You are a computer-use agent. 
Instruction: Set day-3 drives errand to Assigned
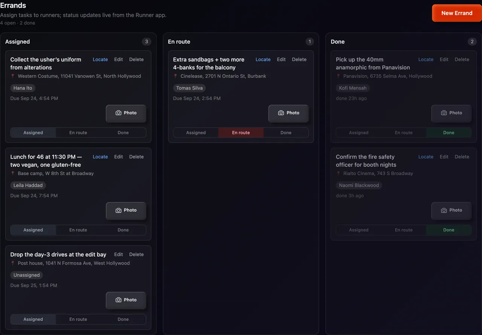tap(33, 320)
